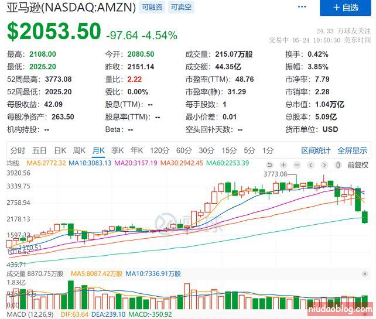Click the 昨收 2151.14 value
Screen dimensions: 376x319
[141, 67]
